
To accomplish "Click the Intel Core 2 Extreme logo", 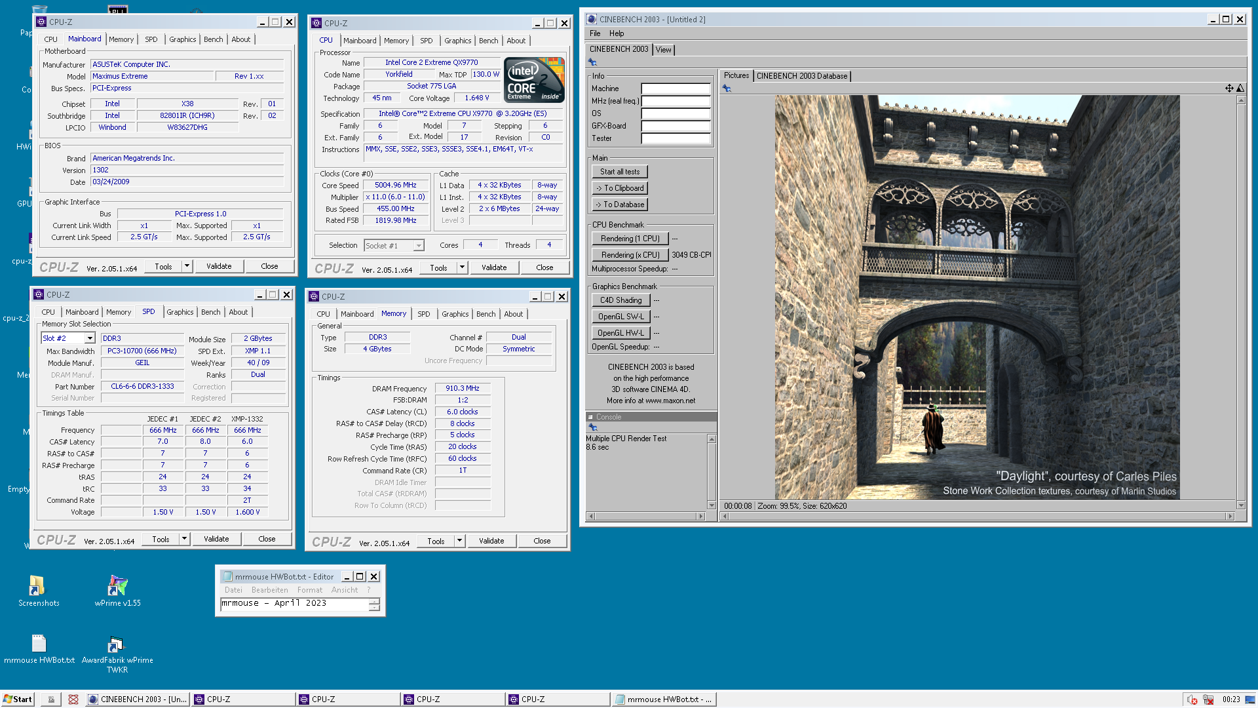I will click(x=535, y=79).
